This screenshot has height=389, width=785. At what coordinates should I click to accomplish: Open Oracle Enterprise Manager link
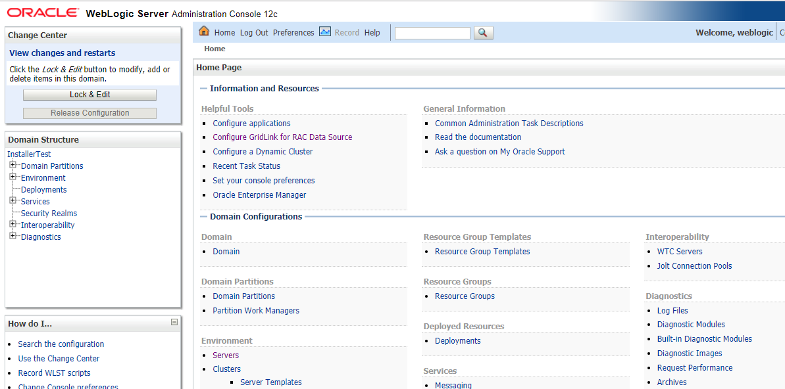pos(259,195)
